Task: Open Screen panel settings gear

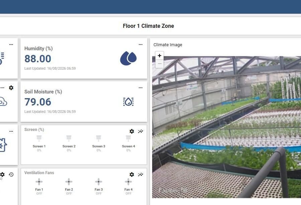Action: (x=132, y=131)
